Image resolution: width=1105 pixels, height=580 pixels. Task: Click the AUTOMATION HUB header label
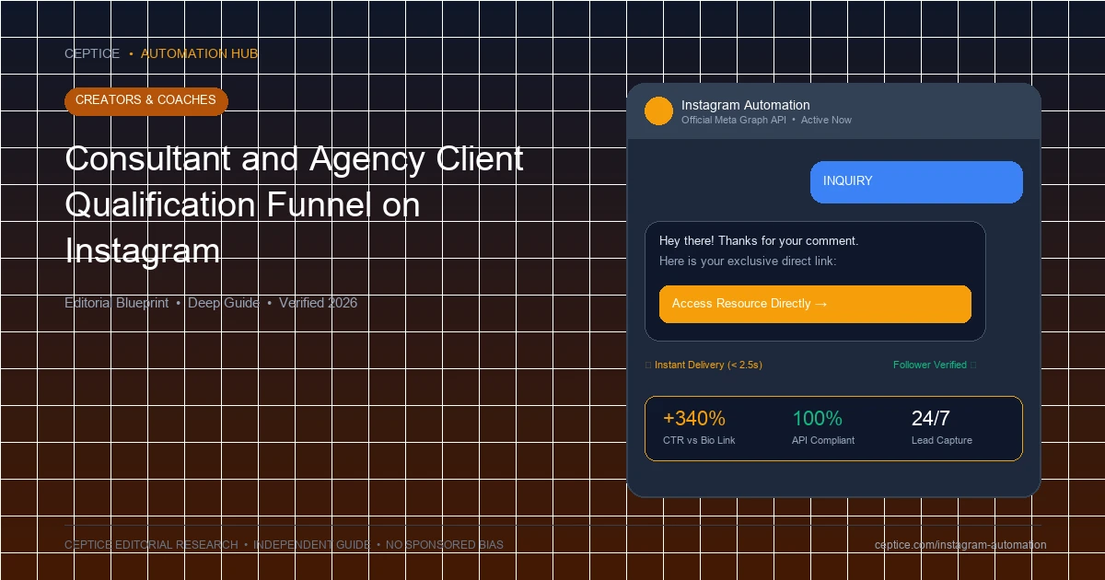click(x=199, y=54)
